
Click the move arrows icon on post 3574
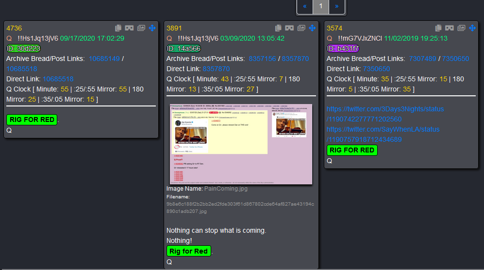pos(472,28)
